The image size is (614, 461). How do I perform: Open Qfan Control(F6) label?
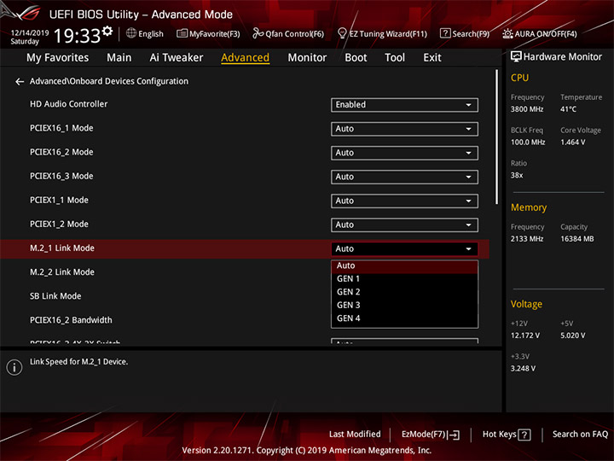(x=294, y=34)
